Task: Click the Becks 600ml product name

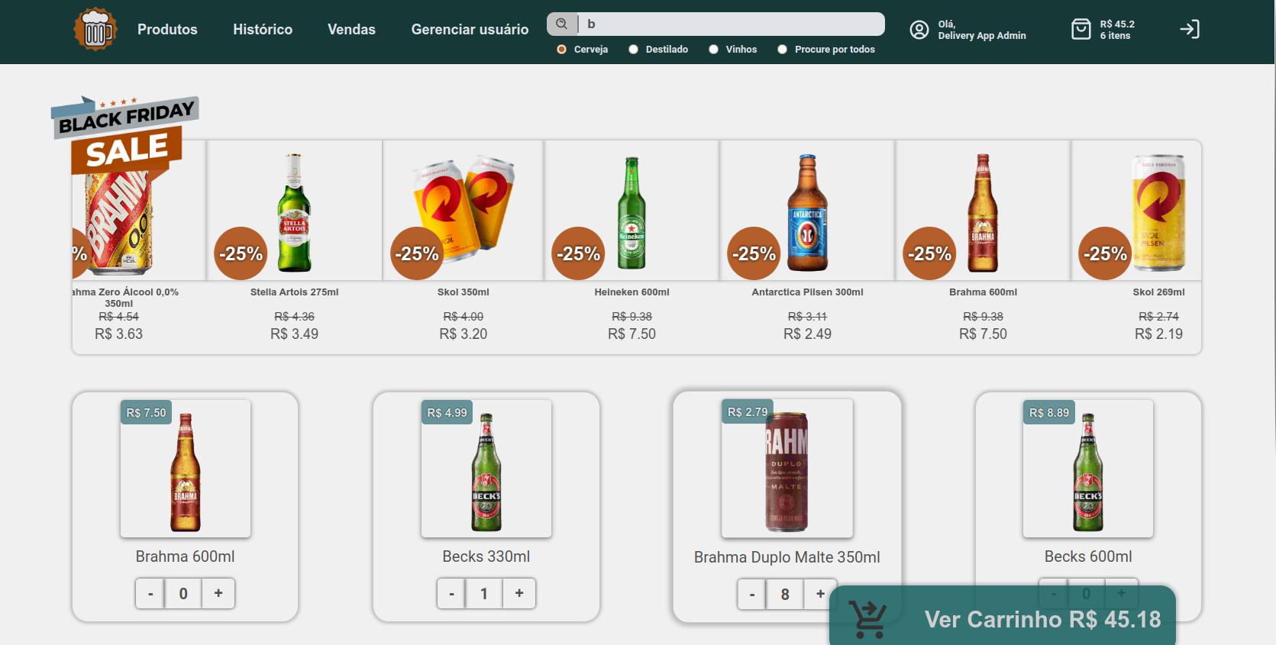Action: [x=1088, y=556]
